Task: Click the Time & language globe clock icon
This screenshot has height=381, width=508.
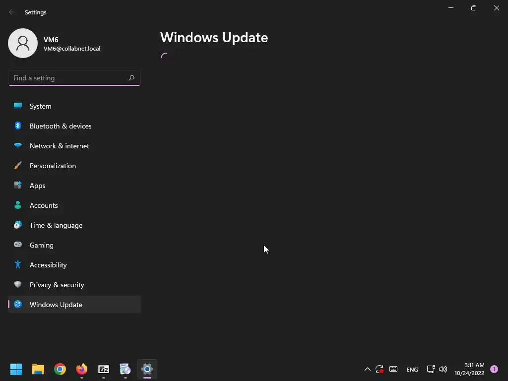Action: pyautogui.click(x=18, y=225)
